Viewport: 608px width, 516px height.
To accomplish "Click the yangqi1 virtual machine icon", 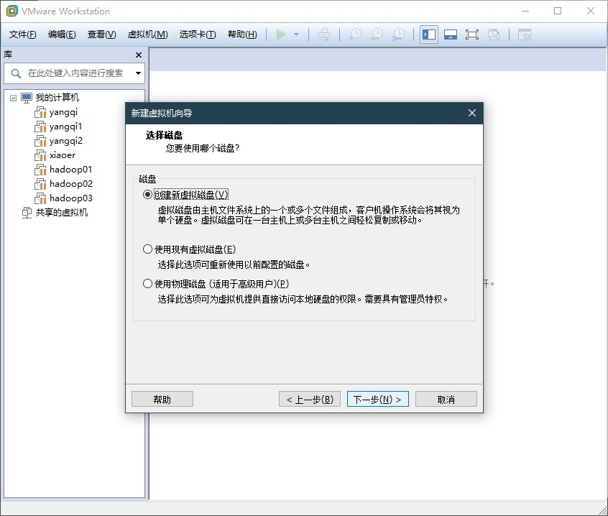I will tap(40, 126).
